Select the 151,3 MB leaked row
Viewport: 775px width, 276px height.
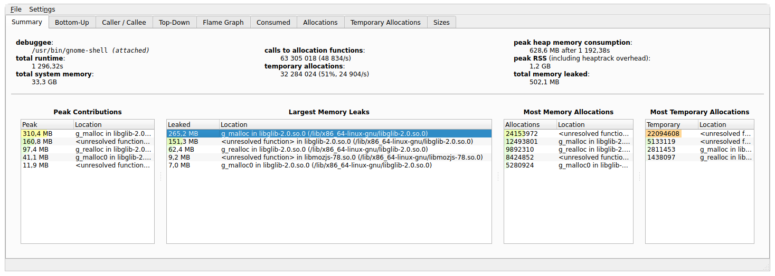329,141
